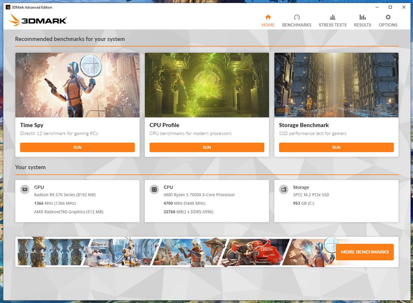Close the 3DMark window
Screen dimensions: 413x303
(404, 7)
